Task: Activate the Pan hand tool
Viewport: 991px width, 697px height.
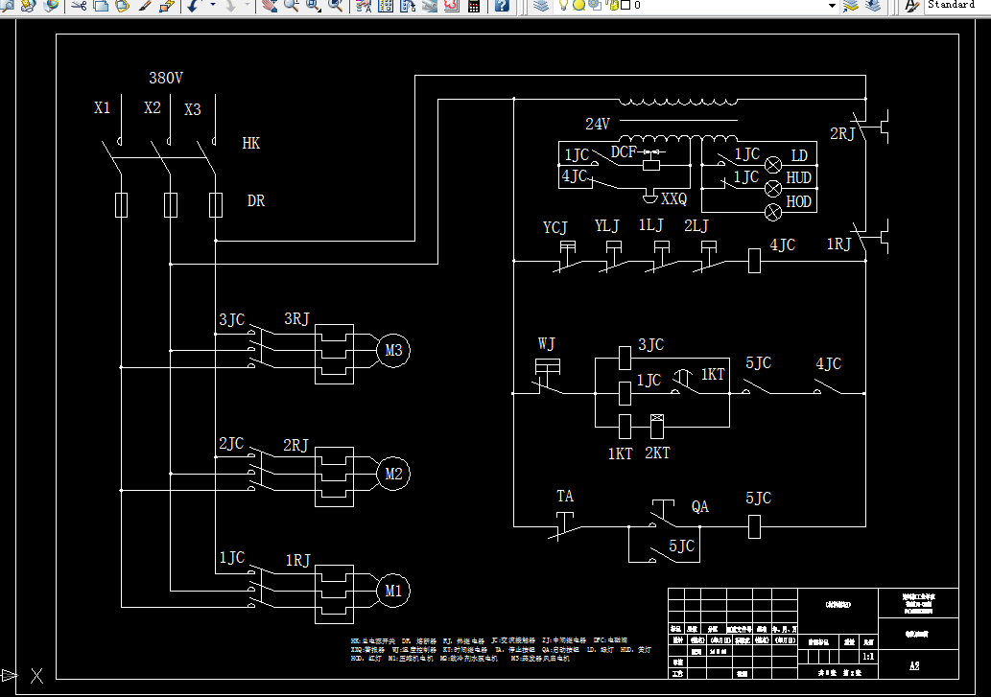Action: pos(270,6)
